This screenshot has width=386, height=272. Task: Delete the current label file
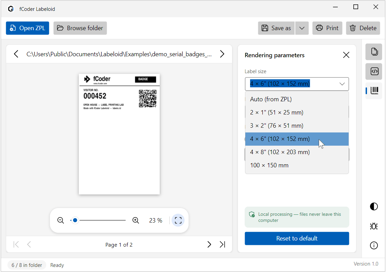pos(363,28)
